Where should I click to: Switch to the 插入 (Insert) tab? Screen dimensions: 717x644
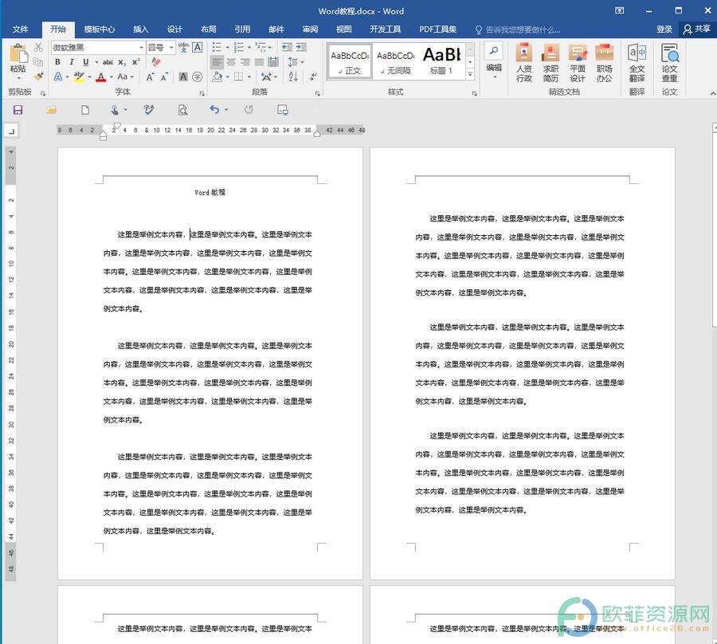pyautogui.click(x=141, y=29)
